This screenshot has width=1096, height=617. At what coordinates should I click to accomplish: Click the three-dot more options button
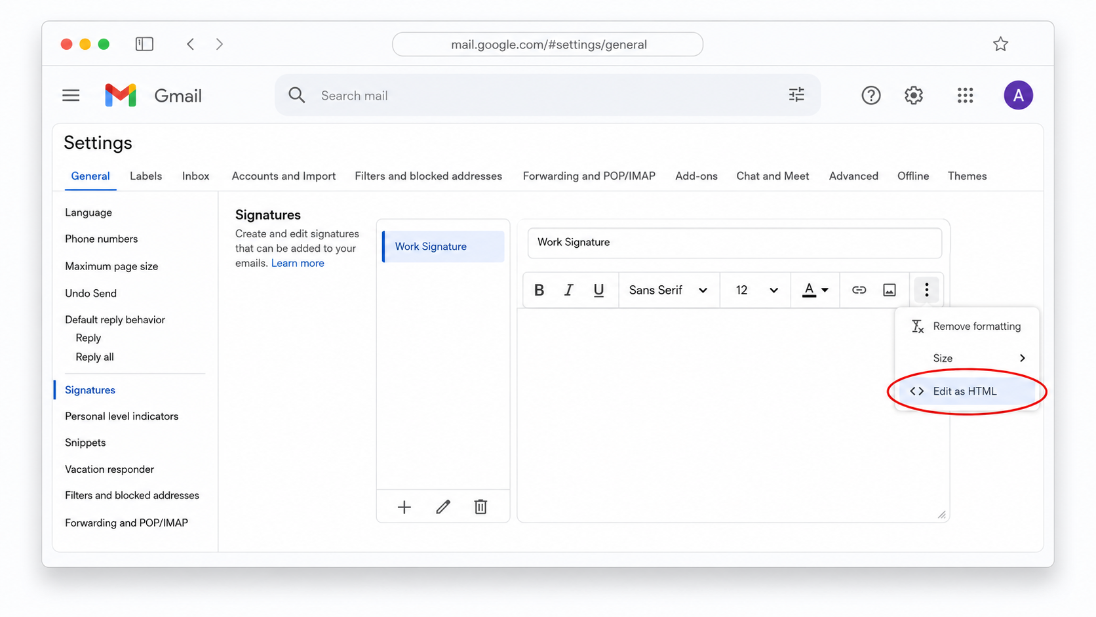(x=926, y=290)
